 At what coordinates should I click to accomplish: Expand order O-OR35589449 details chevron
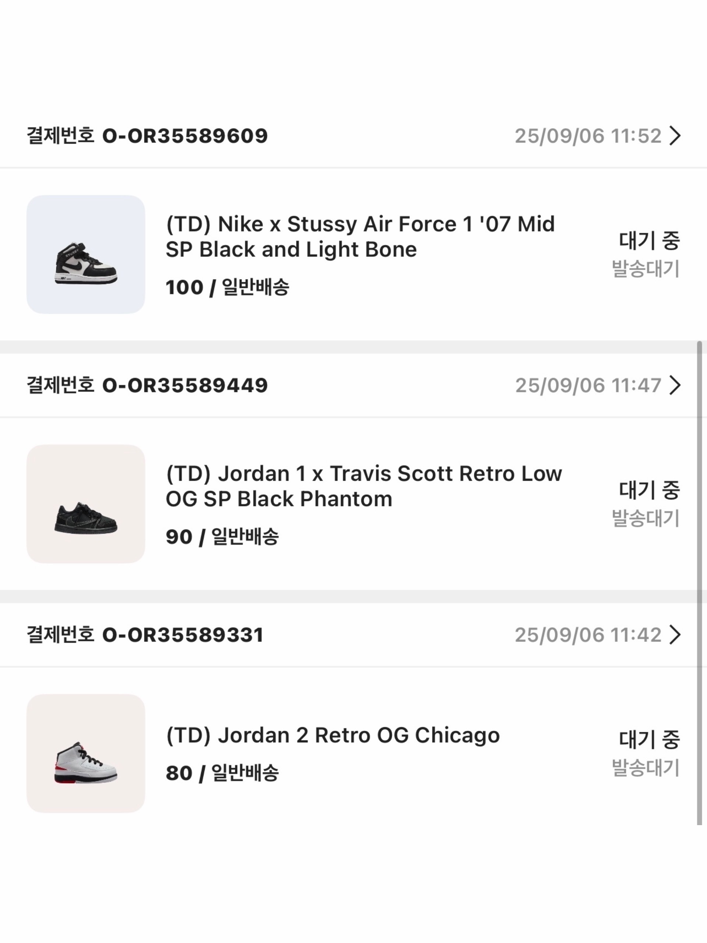(675, 385)
